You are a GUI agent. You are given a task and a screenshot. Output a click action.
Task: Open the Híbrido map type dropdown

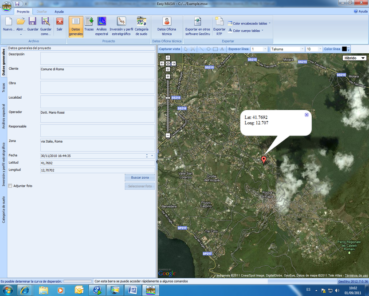[x=354, y=58]
